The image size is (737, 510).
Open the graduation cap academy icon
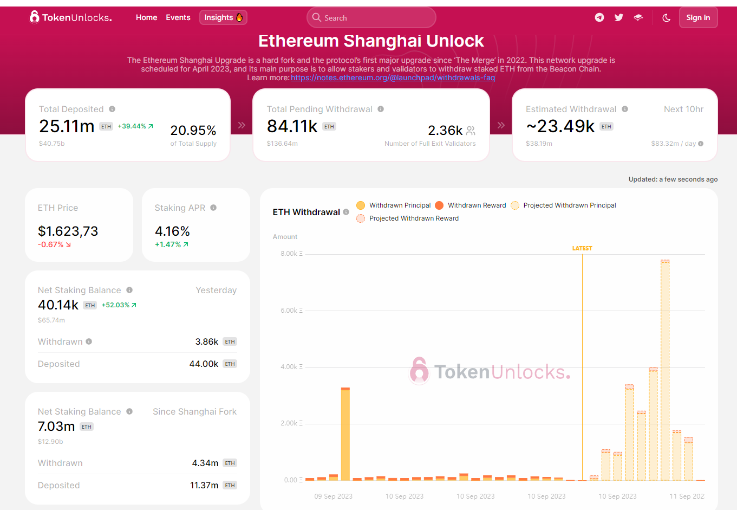(x=638, y=17)
